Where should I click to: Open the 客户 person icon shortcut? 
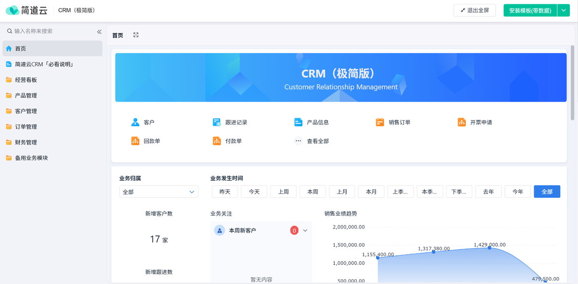135,122
